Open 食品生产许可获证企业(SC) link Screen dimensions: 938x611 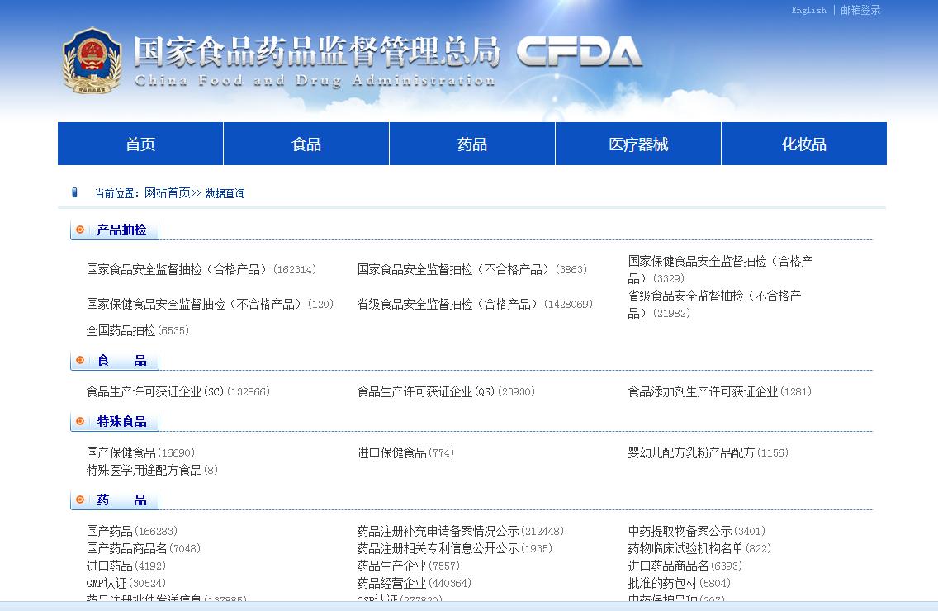click(x=178, y=391)
